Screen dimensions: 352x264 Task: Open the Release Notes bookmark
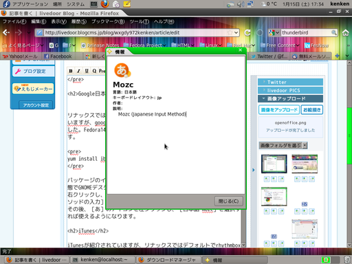point(100,45)
